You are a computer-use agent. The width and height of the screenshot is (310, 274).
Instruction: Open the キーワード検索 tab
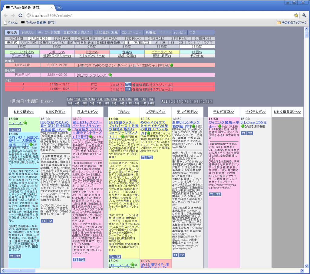49,32
